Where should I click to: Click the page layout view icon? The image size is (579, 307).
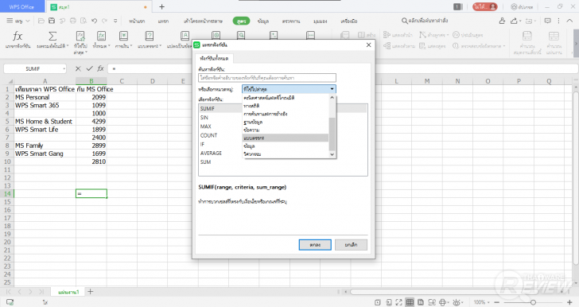click(x=421, y=302)
